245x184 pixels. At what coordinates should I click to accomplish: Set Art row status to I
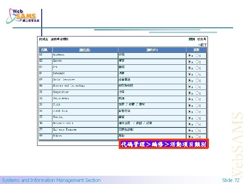point(197,68)
